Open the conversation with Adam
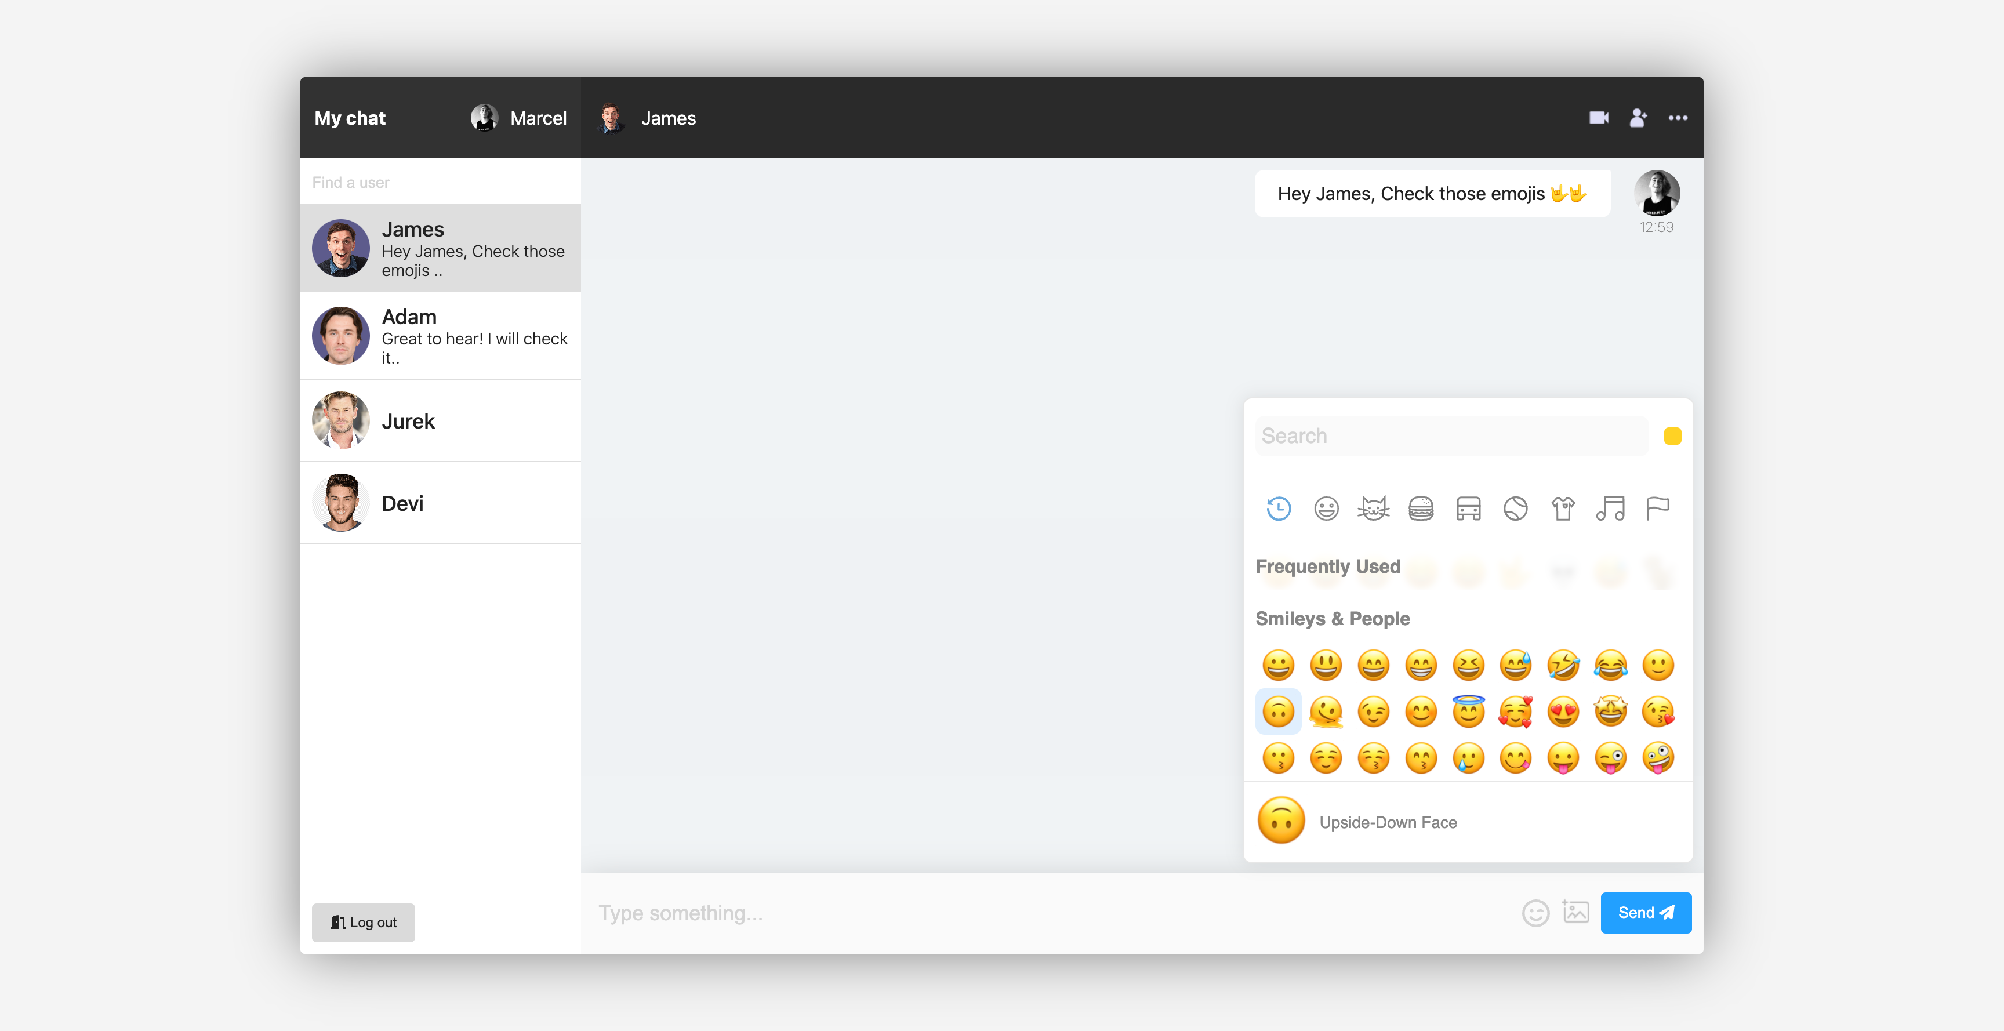Viewport: 2004px width, 1031px height. point(441,336)
